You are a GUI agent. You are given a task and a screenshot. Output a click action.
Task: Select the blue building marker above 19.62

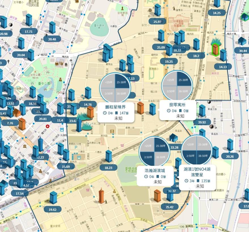tap(53, 198)
